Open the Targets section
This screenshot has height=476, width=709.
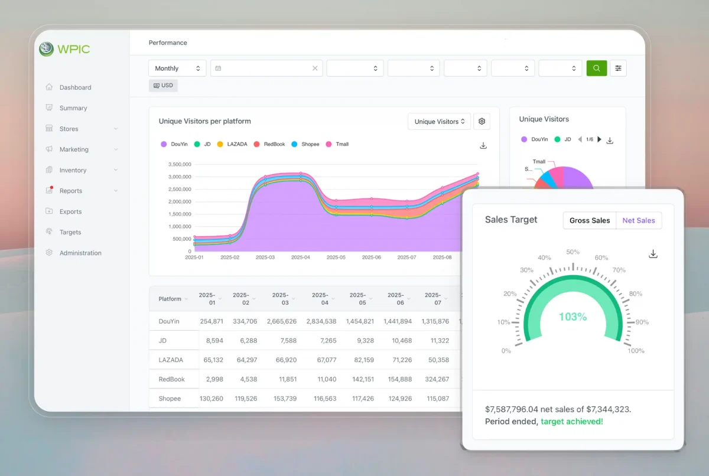69,232
